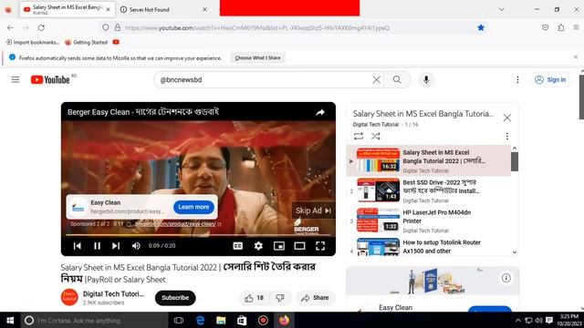Open Firefox application menu

pyautogui.click(x=576, y=27)
